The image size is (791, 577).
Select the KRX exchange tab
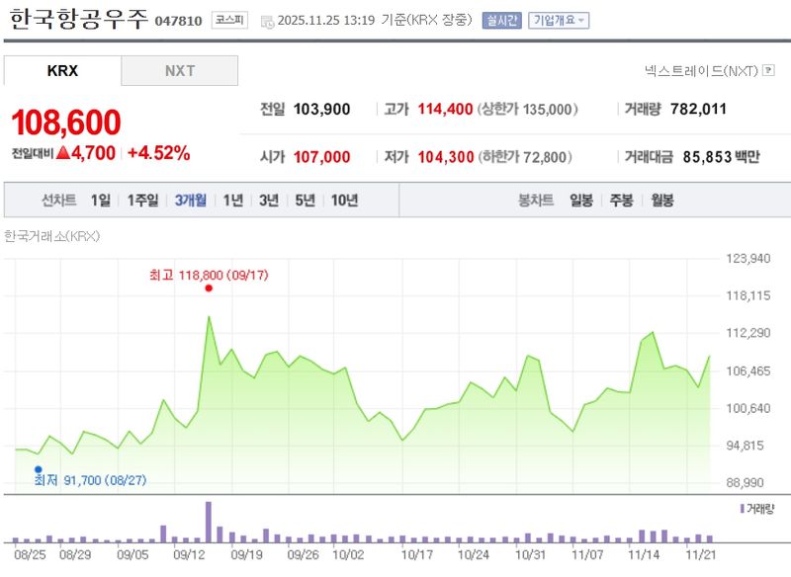click(x=61, y=70)
